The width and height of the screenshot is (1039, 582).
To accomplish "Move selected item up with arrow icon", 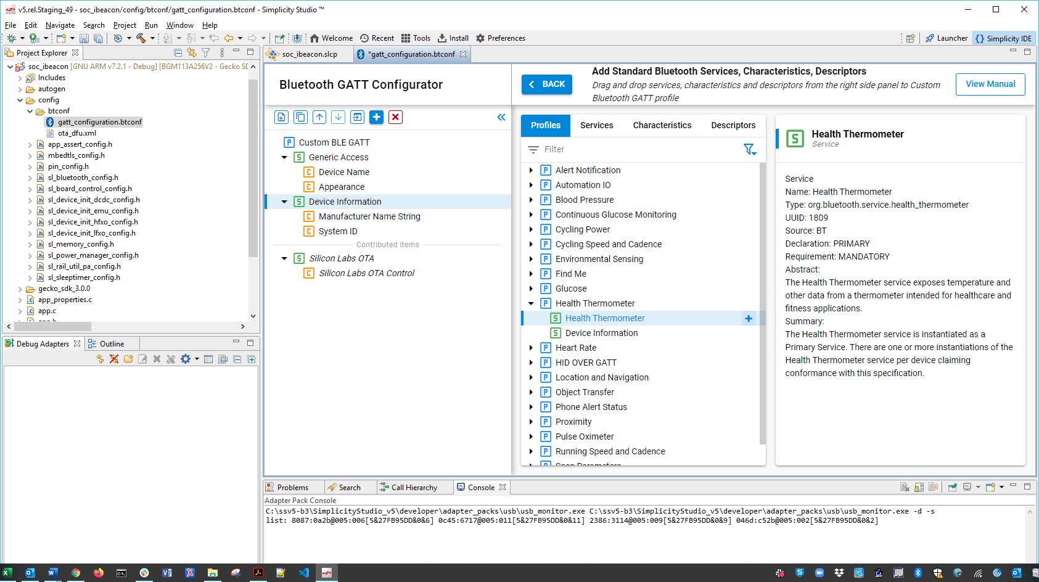I will pos(319,117).
